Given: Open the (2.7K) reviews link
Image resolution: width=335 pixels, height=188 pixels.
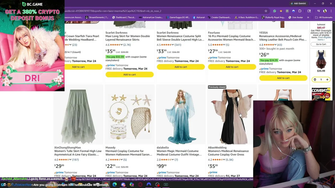Looking at the screenshot, I should point(127,45).
